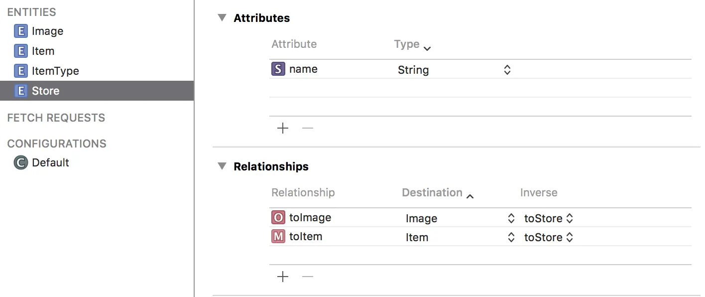Remove relationship using the minus button
Screen dimensions: 705x297
pyautogui.click(x=308, y=277)
